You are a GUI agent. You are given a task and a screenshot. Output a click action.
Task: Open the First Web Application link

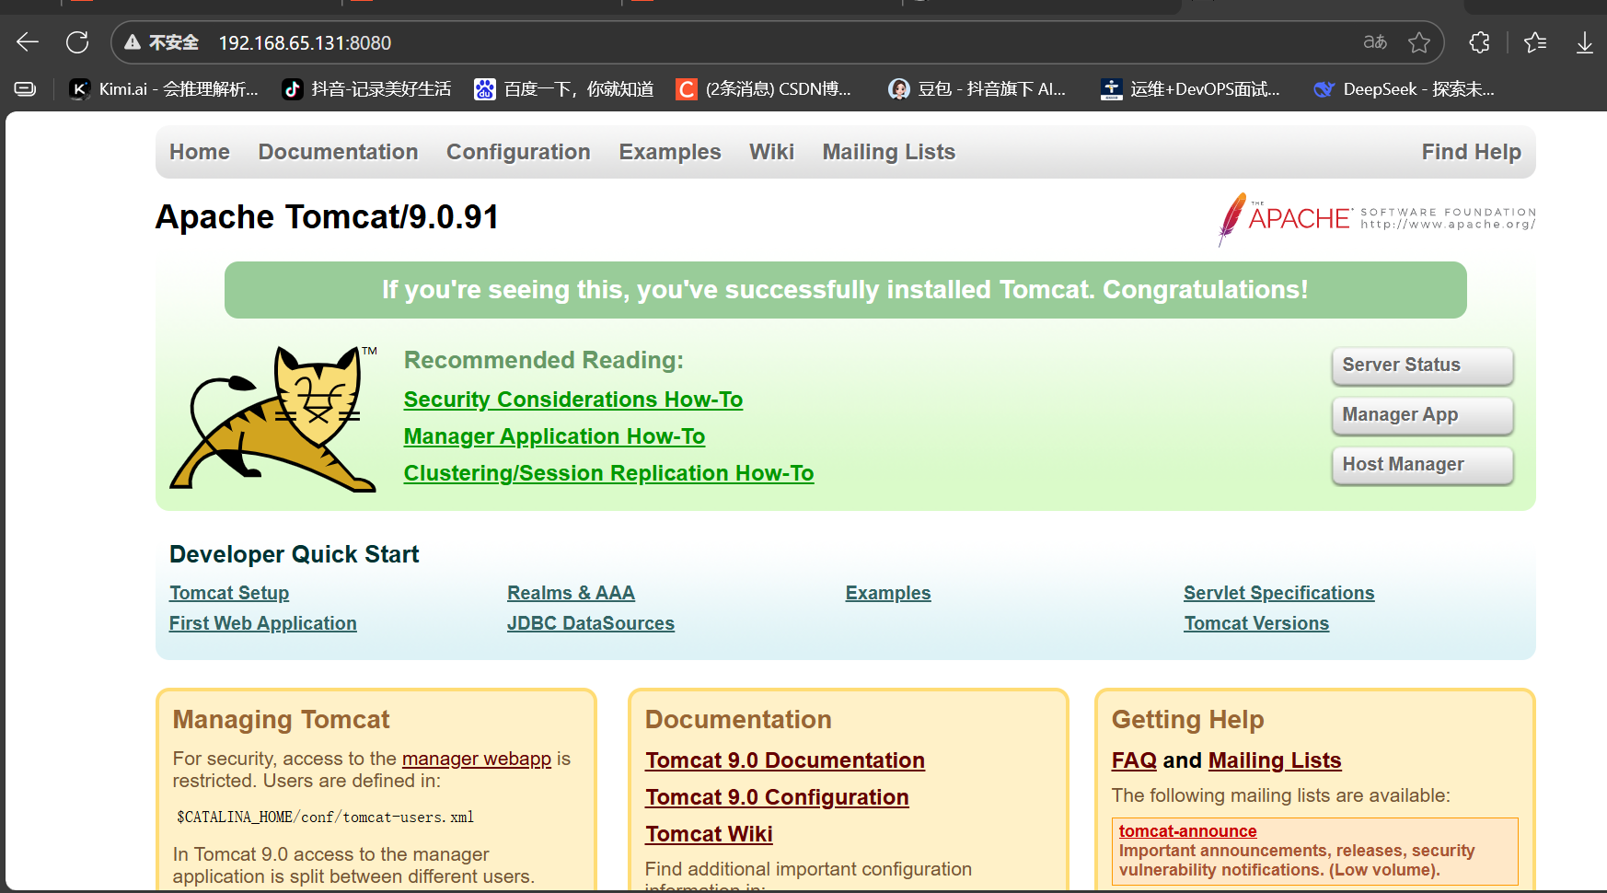point(263,623)
